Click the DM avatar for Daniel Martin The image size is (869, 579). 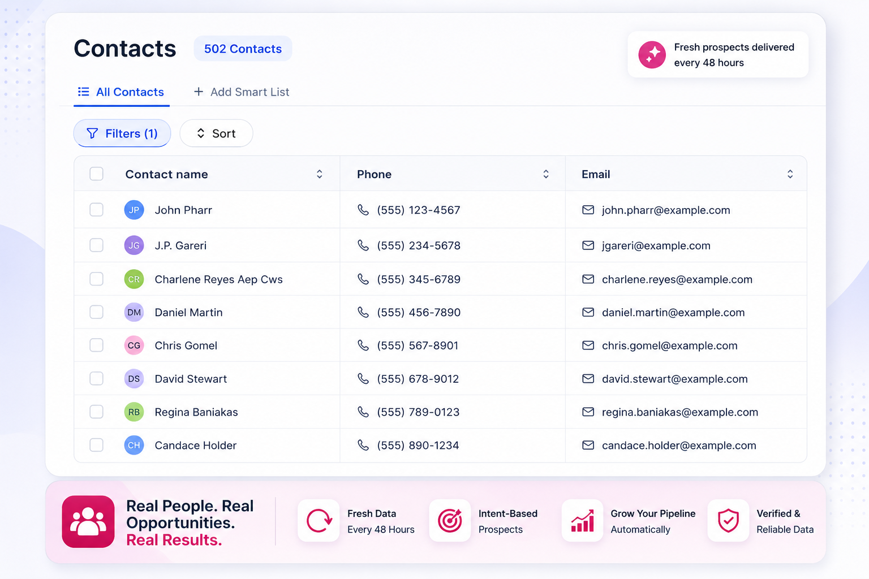point(134,312)
